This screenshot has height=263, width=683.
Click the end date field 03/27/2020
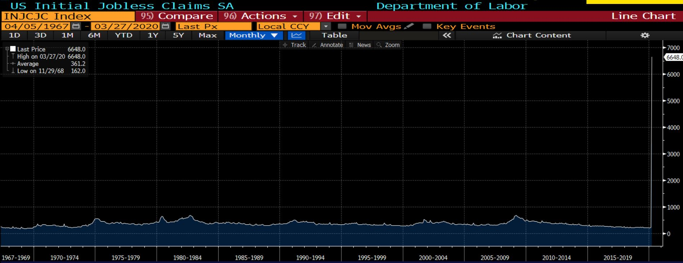point(125,26)
